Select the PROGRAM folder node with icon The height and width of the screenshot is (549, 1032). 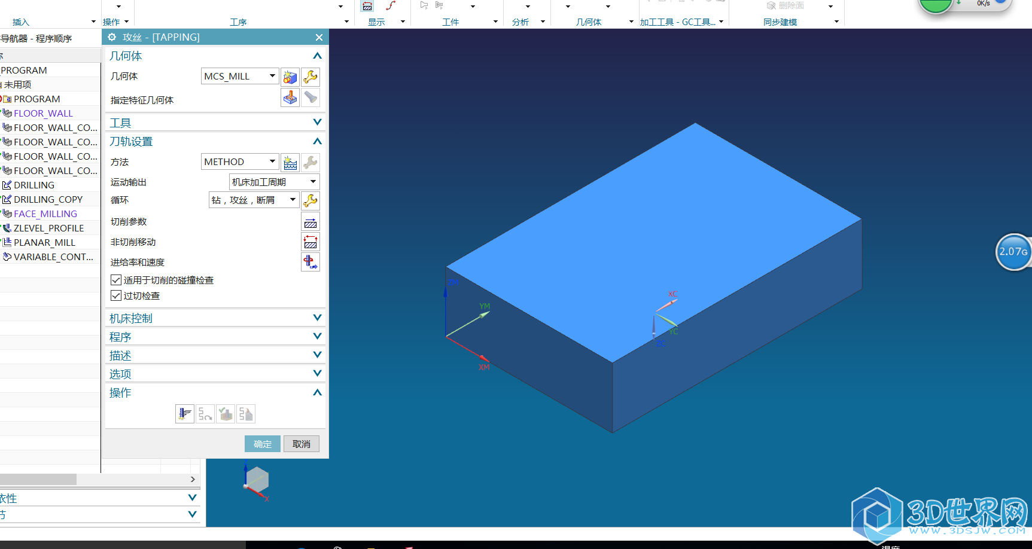coord(36,99)
